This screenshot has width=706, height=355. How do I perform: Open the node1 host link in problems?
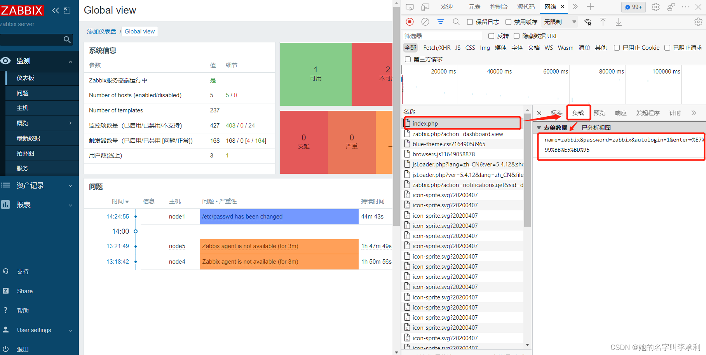[177, 217]
